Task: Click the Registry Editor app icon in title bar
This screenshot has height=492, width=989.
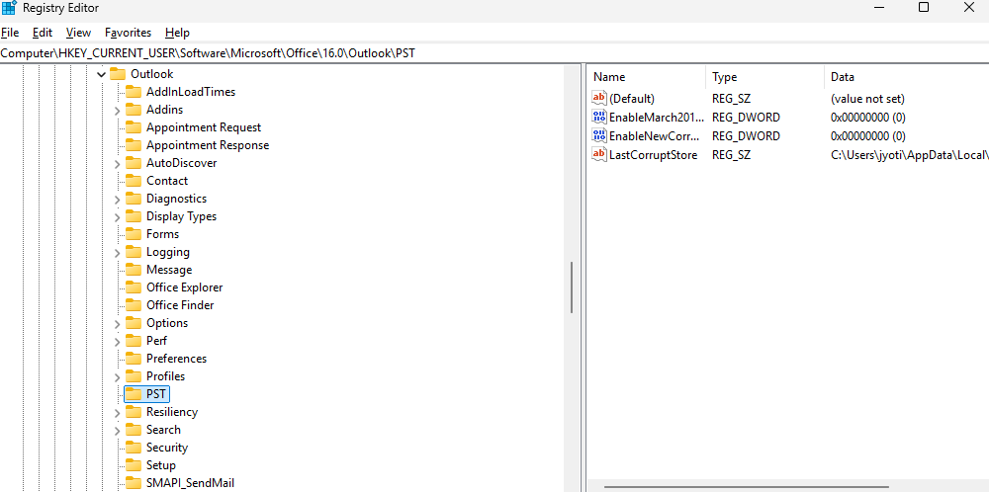Action: click(10, 8)
